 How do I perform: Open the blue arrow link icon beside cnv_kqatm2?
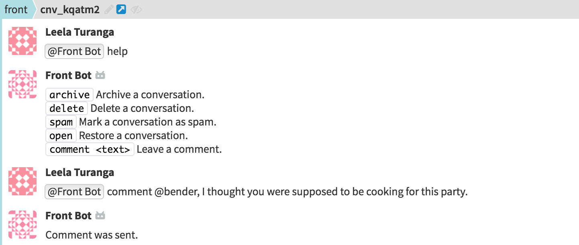[121, 9]
